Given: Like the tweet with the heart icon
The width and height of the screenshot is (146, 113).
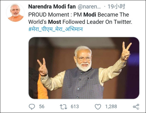Looking at the screenshot, I should coord(98,107).
